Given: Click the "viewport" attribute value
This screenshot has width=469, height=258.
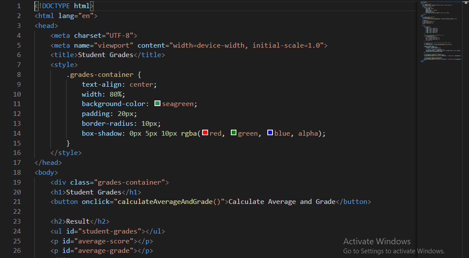Looking at the screenshot, I should (114, 46).
